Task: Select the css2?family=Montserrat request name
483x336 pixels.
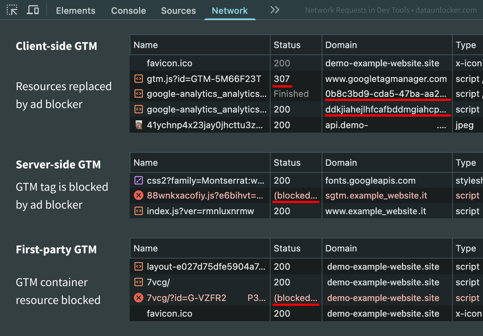Action: click(206, 181)
